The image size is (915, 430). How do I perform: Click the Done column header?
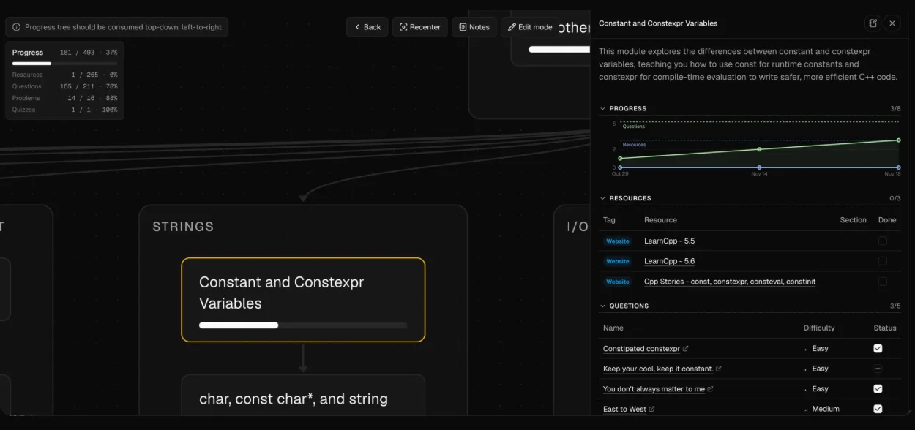(887, 220)
